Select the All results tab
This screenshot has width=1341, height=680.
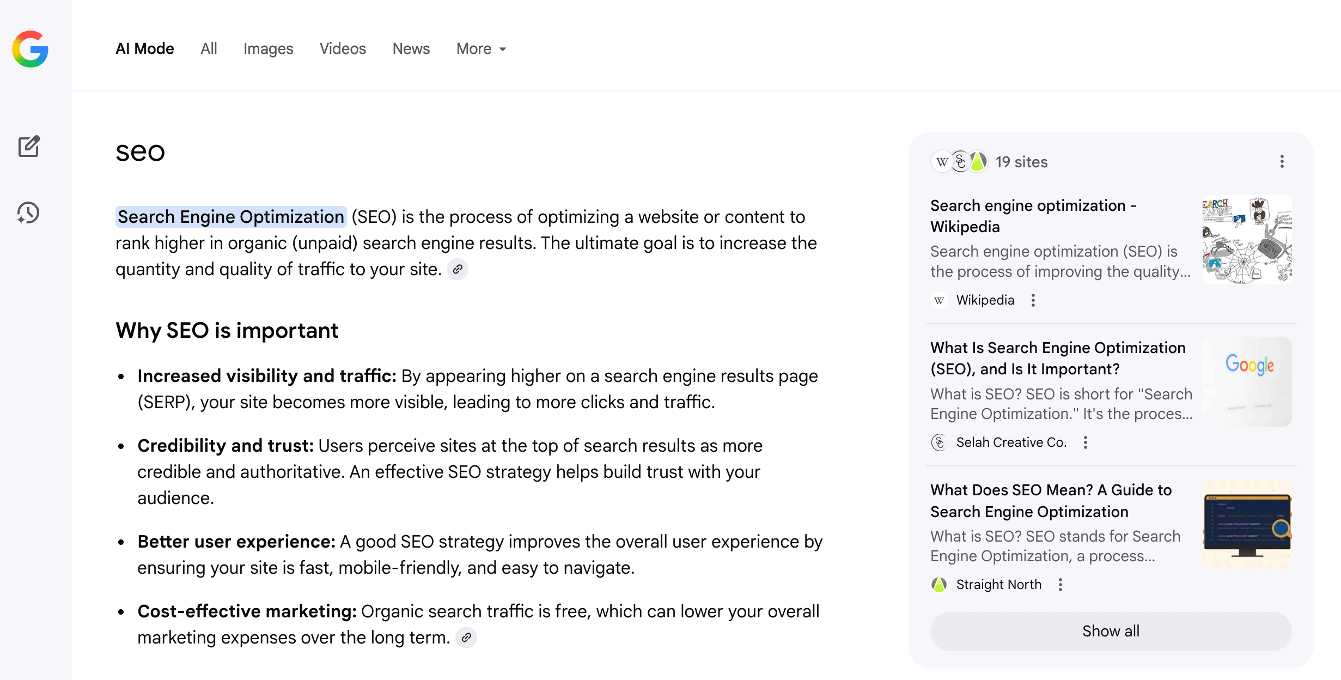point(209,49)
